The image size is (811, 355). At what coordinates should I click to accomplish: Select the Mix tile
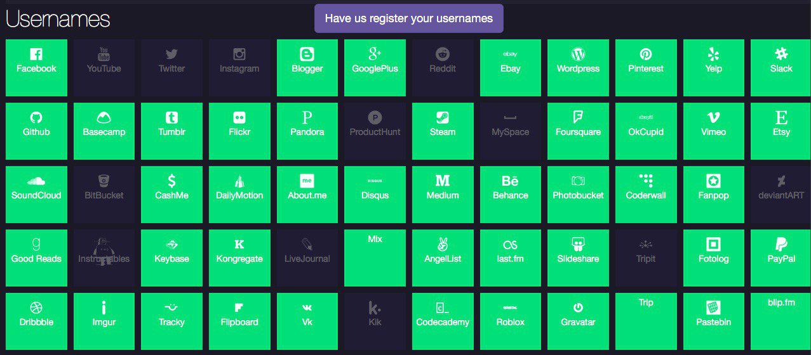point(375,258)
